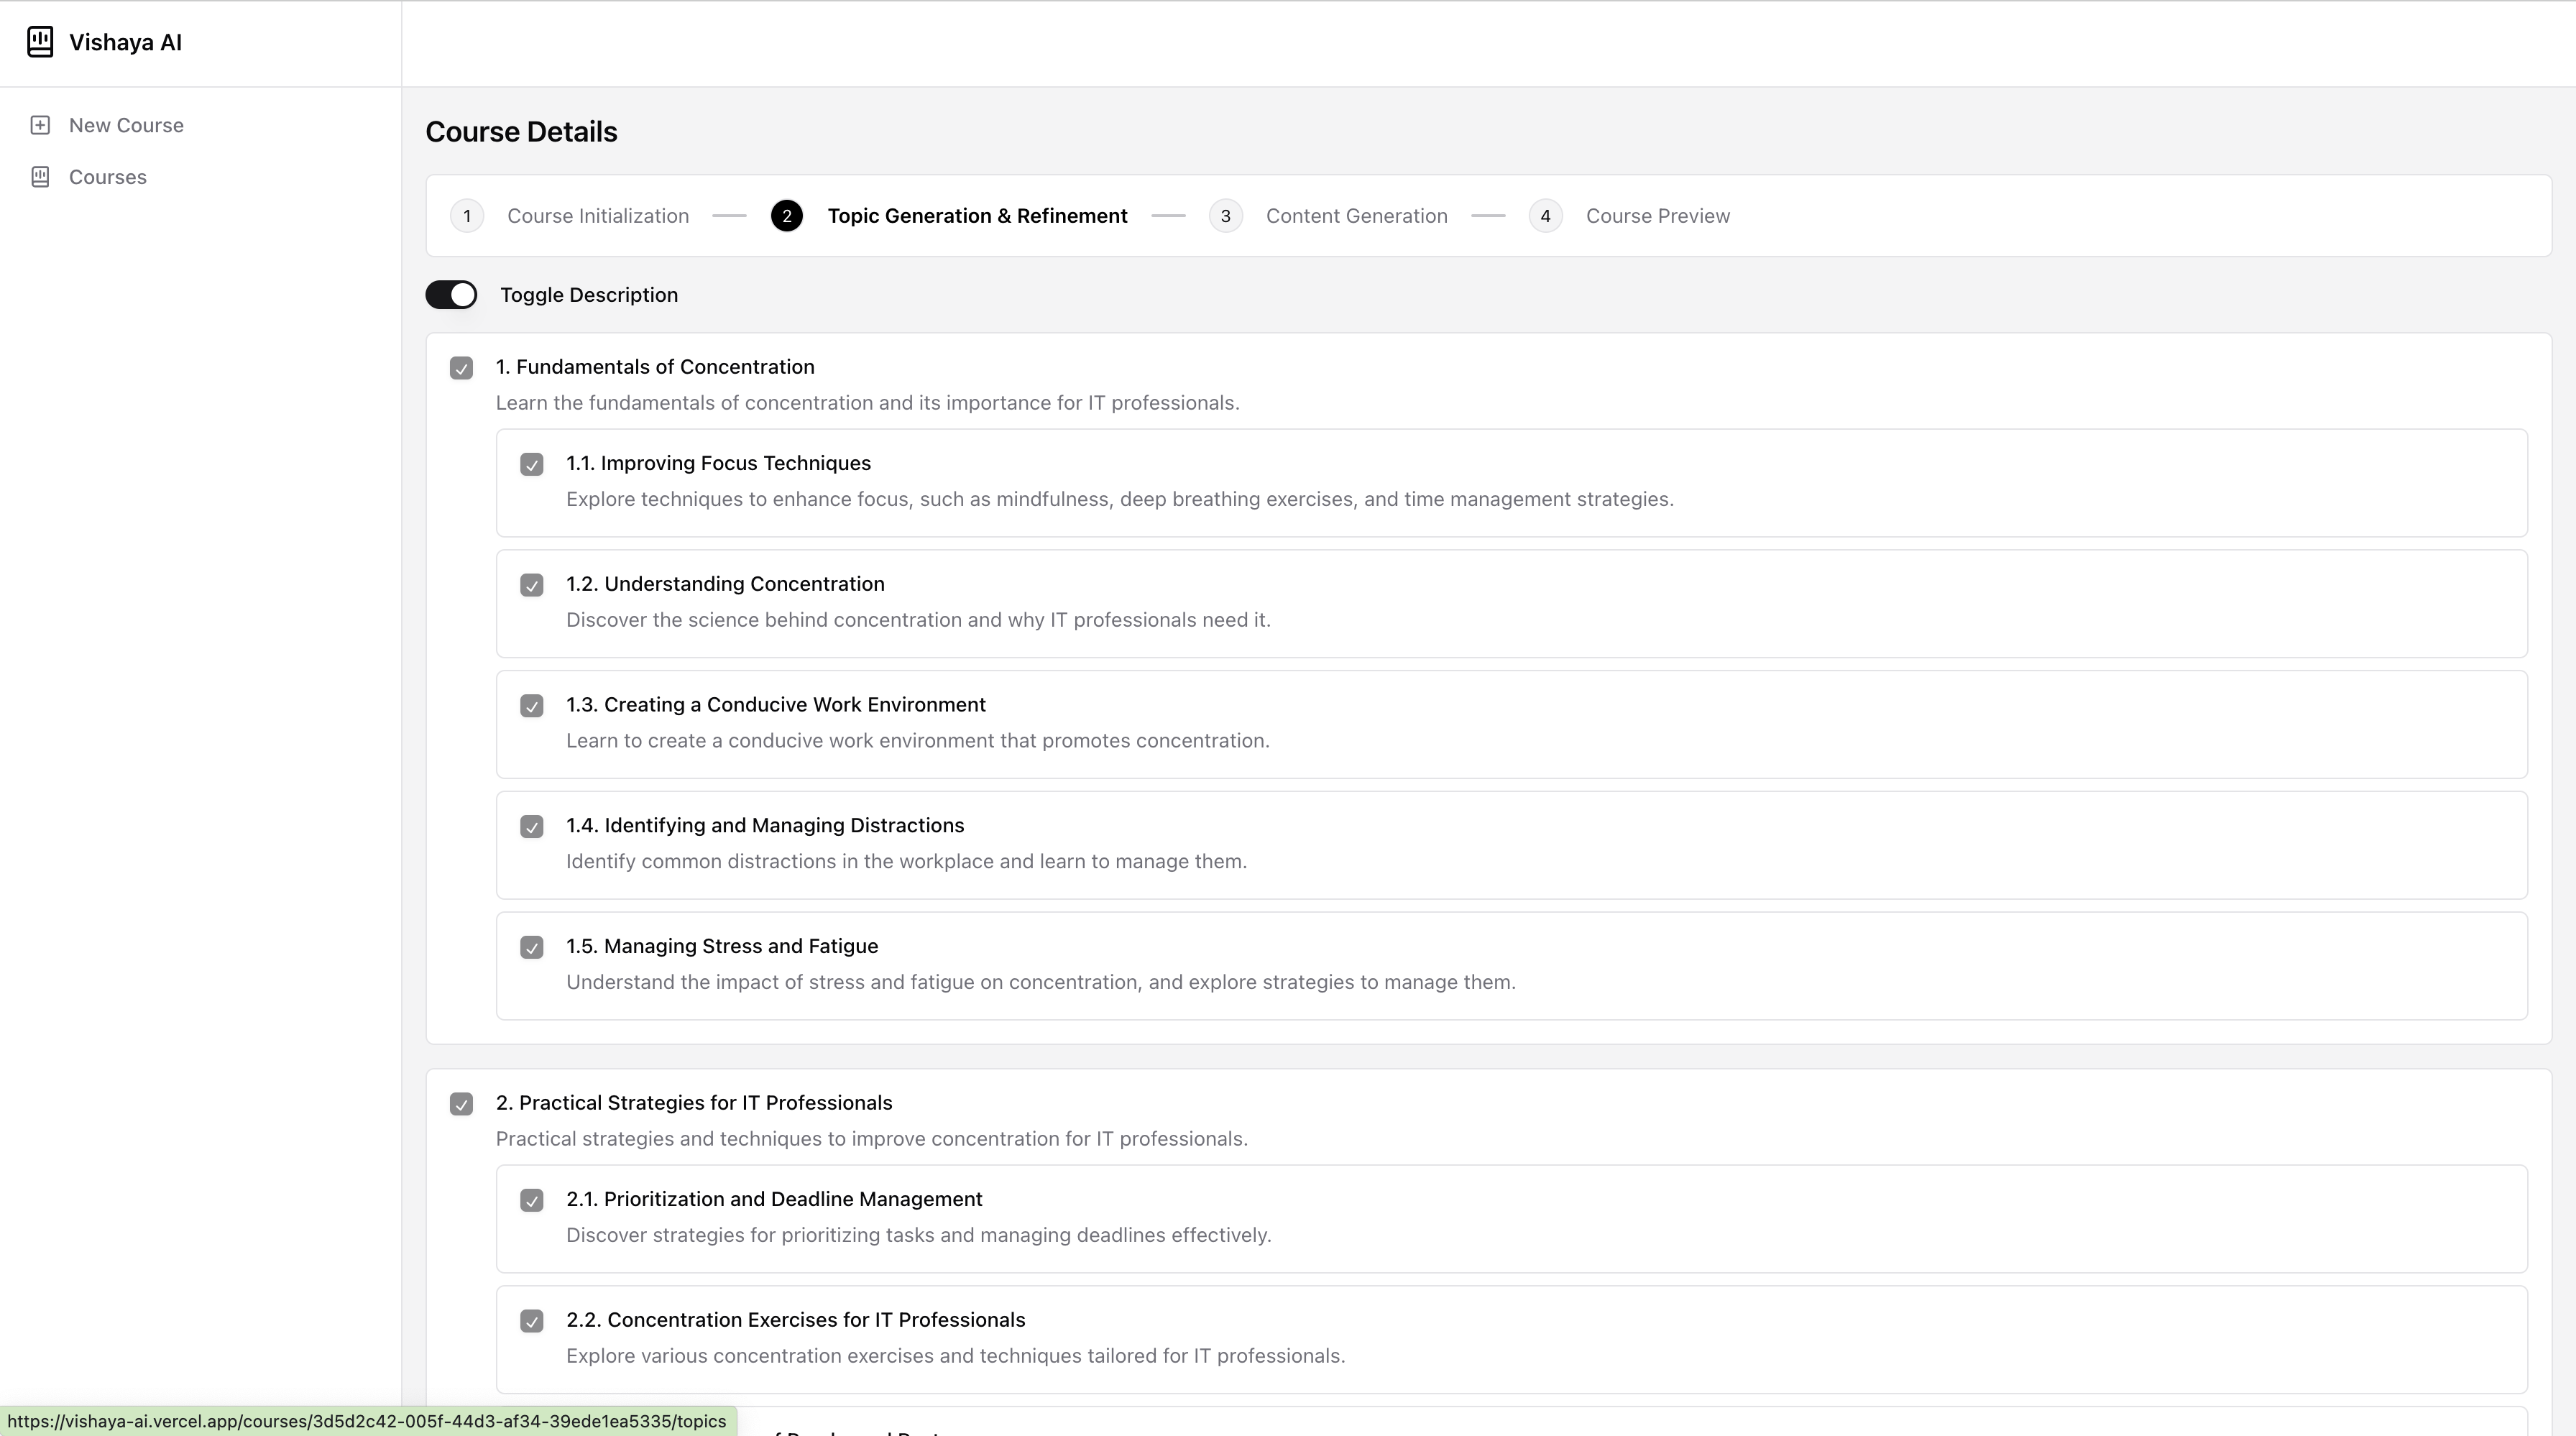The width and height of the screenshot is (2576, 1436).
Task: Click the title 1. Fundamentals of Concentration
Action: 655,367
